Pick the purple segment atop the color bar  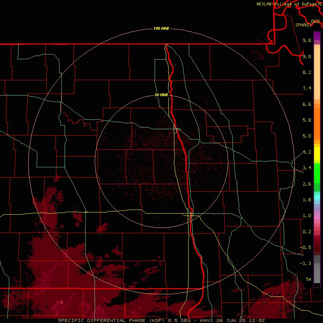(x=317, y=36)
